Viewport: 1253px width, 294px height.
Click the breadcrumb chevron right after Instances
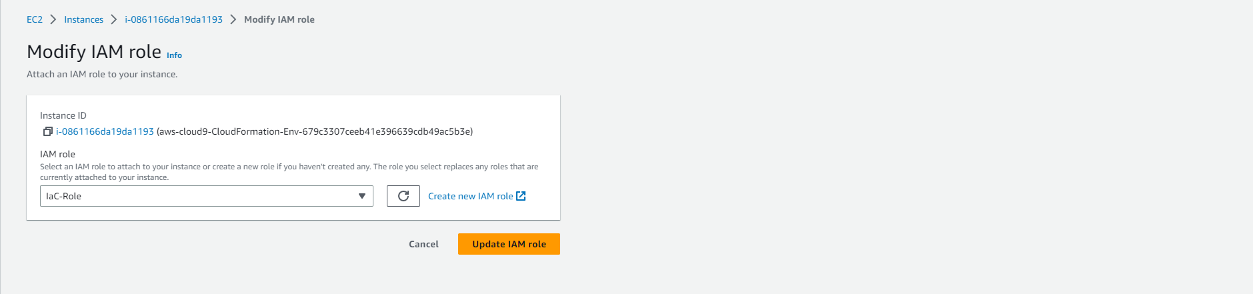[x=114, y=19]
